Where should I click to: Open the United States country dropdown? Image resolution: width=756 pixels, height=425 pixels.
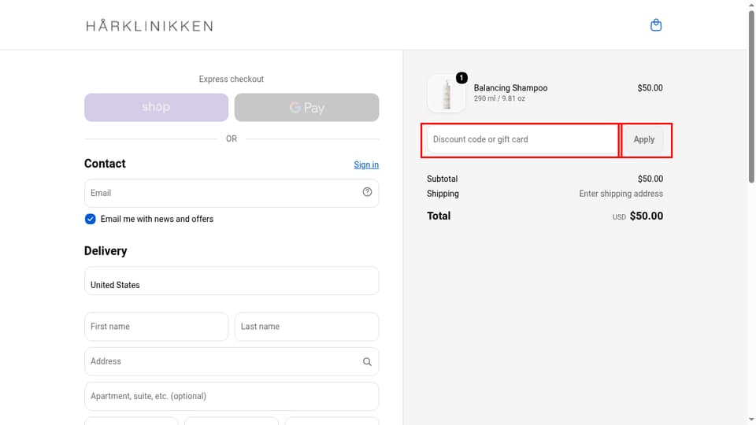pos(232,280)
